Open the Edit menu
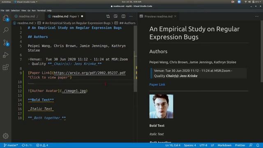263x148 pixels. (7, 11)
